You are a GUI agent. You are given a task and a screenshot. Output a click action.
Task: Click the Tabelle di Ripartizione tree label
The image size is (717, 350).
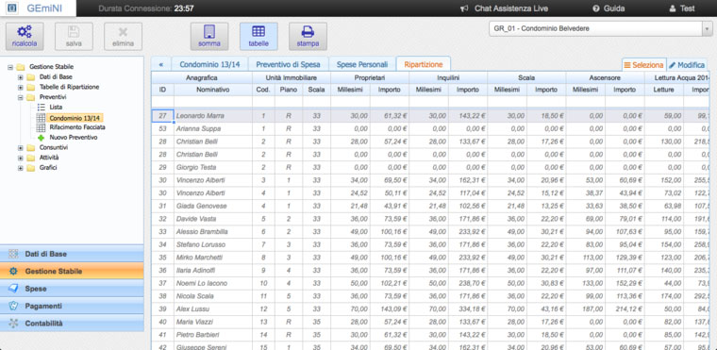pos(69,87)
